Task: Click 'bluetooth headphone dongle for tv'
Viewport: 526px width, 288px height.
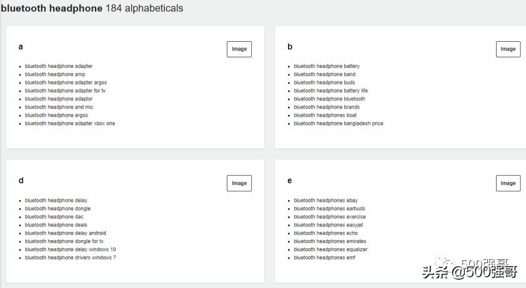Action: pos(64,241)
